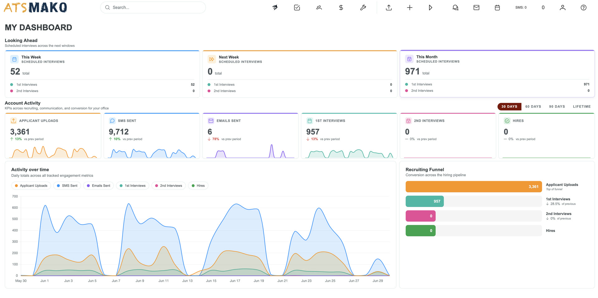The width and height of the screenshot is (598, 298).
Task: Toggle Applicant Uploads series in chart legend
Action: pos(31,186)
